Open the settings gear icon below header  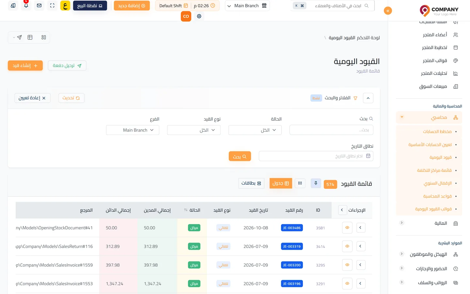pos(199,16)
